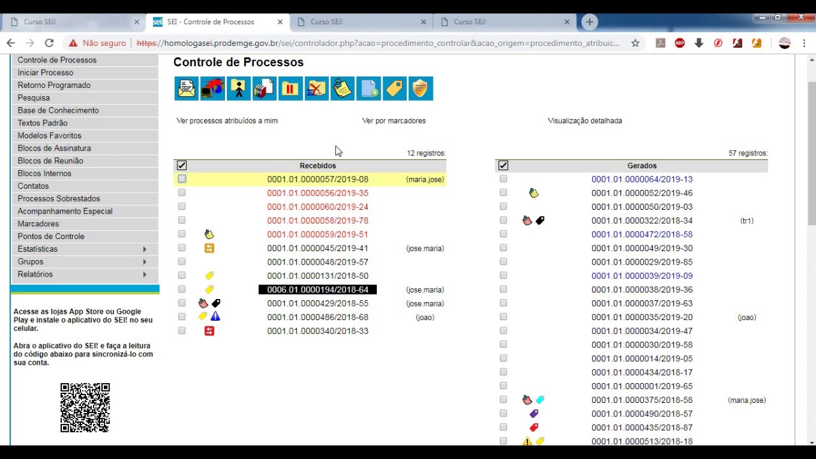Click the Enviar Processo envelope icon
The width and height of the screenshot is (816, 459).
[x=187, y=89]
